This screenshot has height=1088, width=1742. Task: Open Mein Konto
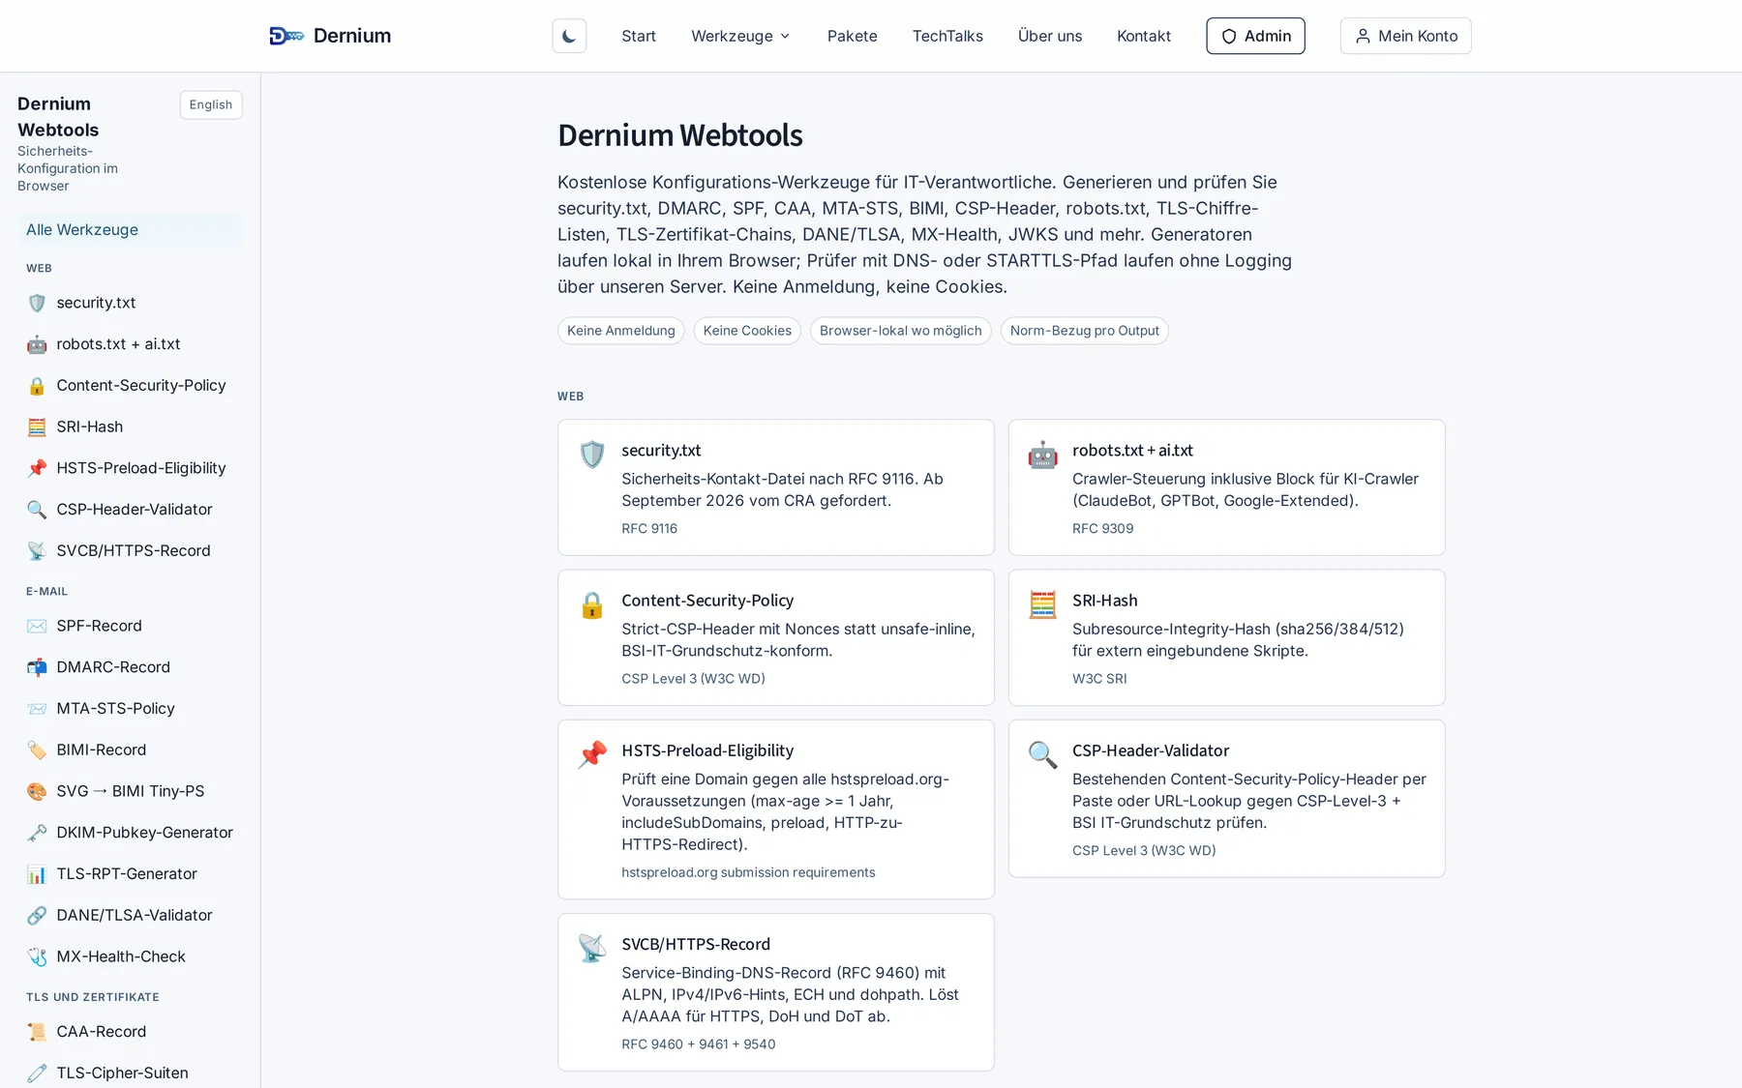point(1405,36)
